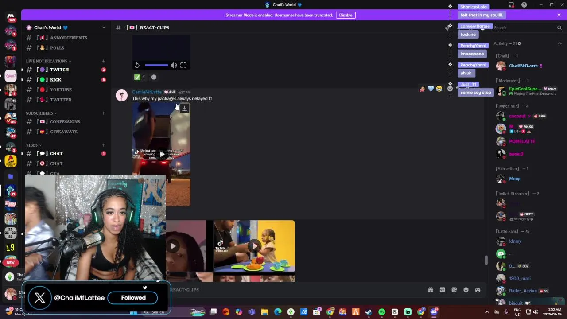Click the Followed button on overlay

point(133,298)
